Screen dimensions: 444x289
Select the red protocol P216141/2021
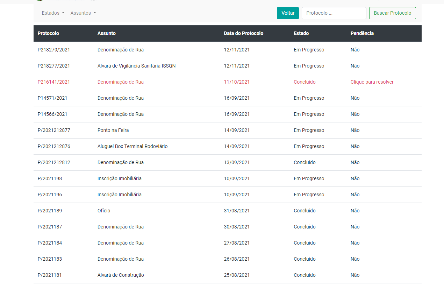54,82
